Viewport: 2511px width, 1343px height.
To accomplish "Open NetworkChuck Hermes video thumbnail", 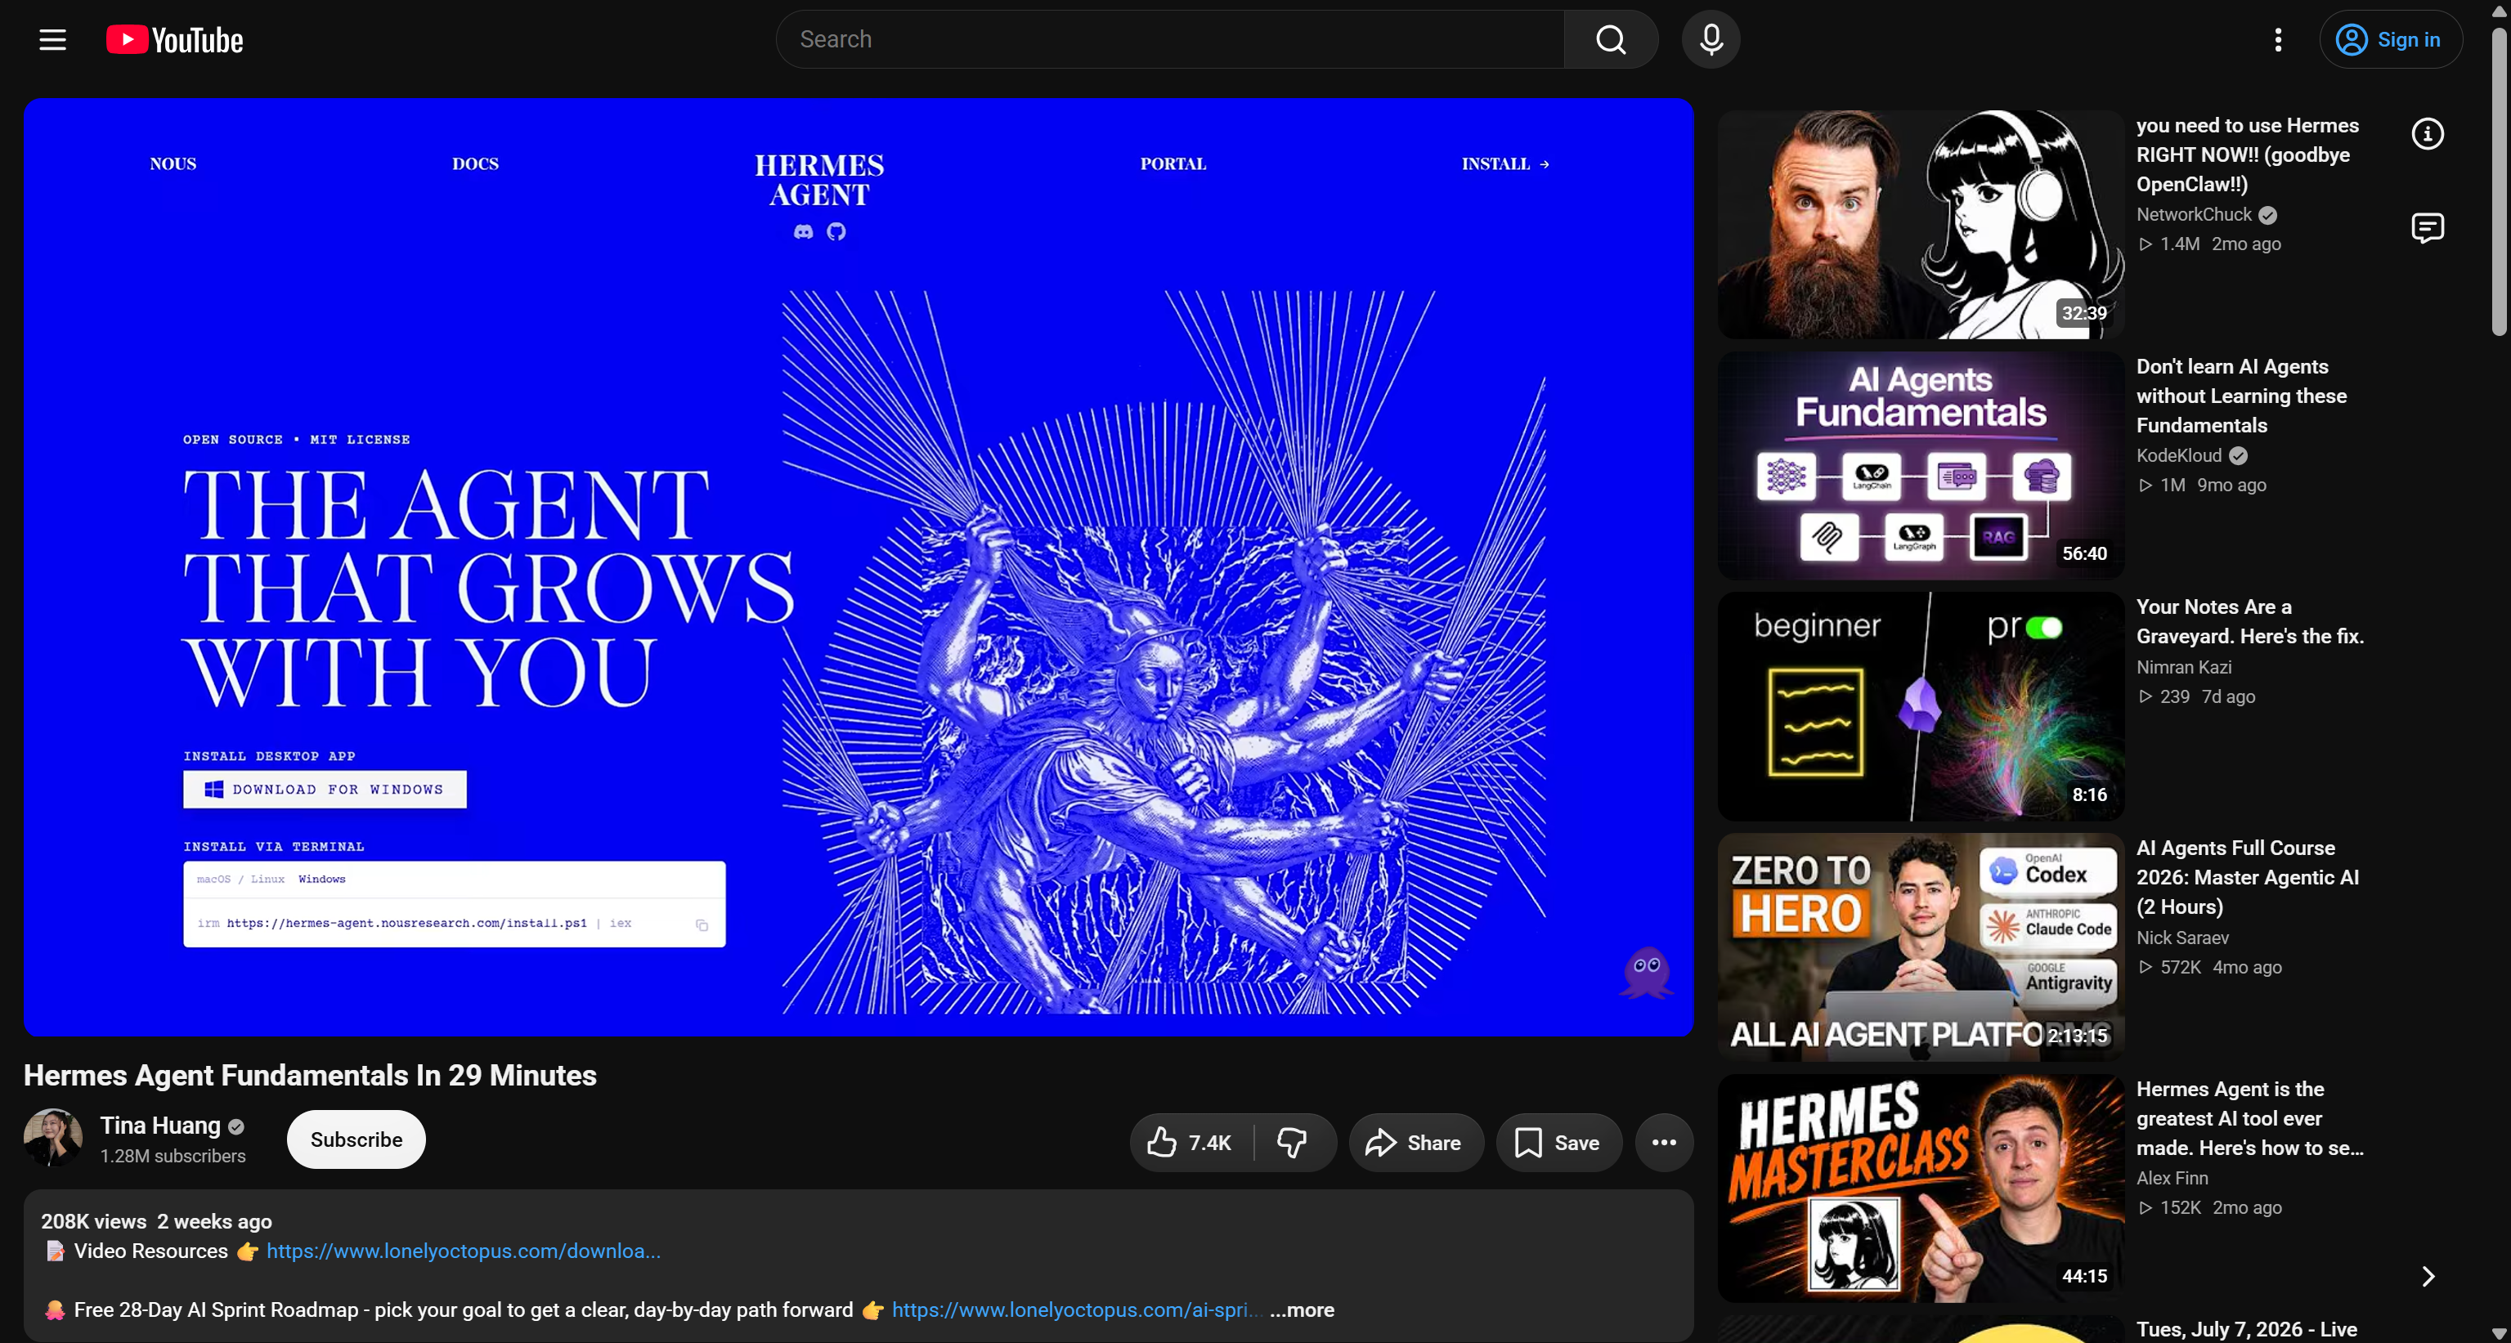I will click(1921, 224).
